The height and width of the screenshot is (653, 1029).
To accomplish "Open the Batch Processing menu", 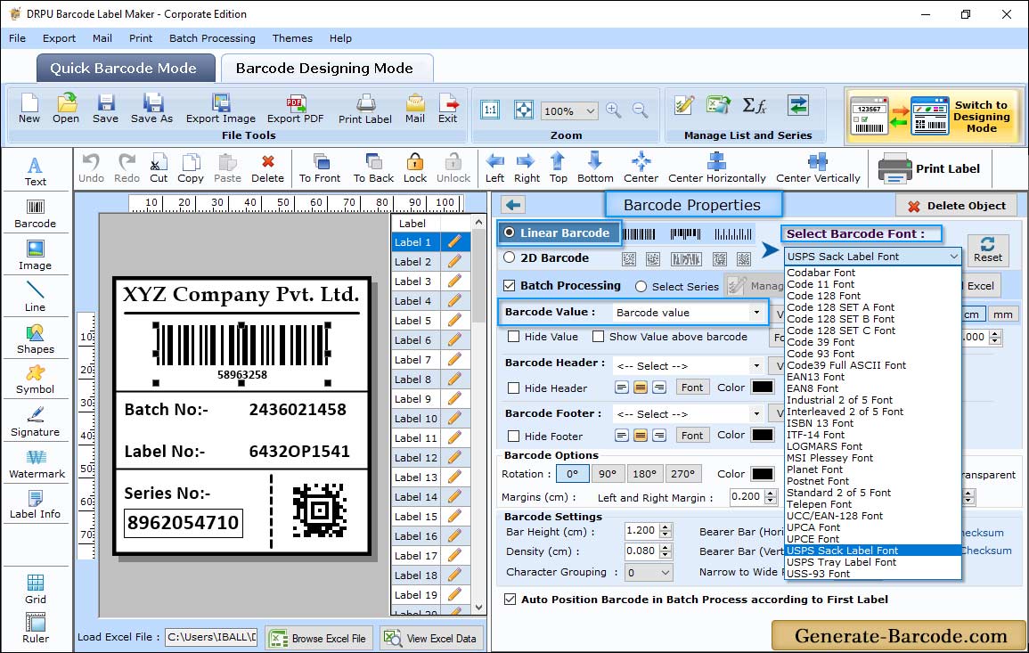I will coord(212,38).
